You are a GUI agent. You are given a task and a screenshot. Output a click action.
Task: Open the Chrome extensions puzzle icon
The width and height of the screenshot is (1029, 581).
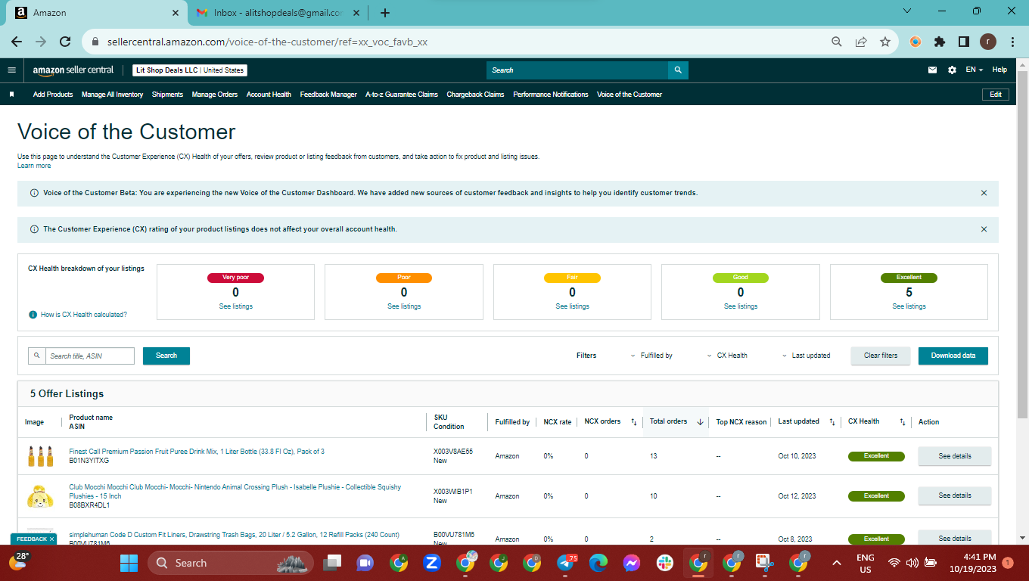coord(940,42)
